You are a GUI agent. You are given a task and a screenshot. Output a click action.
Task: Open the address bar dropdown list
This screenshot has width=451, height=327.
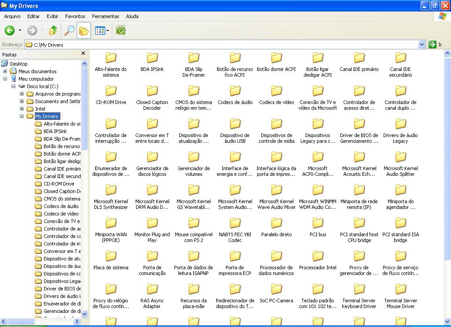pyautogui.click(x=421, y=45)
